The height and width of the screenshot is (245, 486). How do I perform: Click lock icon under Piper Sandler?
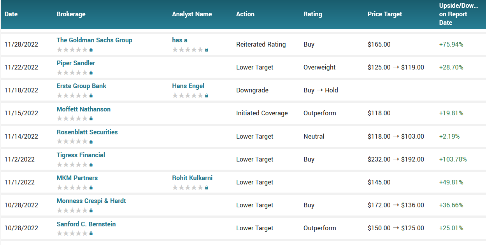pyautogui.click(x=91, y=73)
